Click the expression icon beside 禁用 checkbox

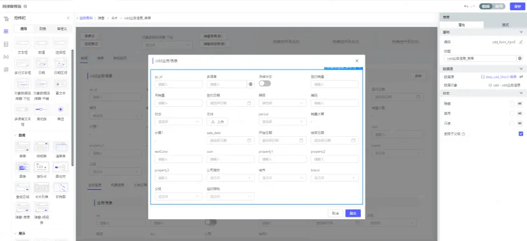coord(521,114)
